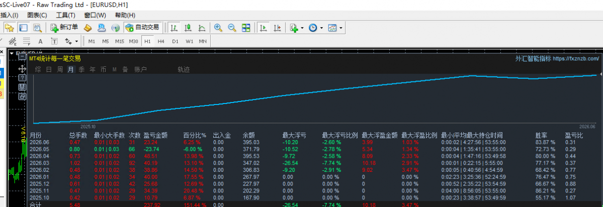Switch to candlestick chart display
The width and height of the screenshot is (603, 207).
(x=188, y=28)
